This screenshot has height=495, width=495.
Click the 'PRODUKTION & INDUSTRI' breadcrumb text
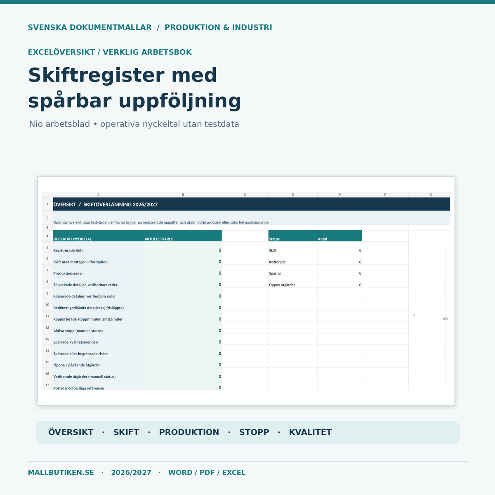[218, 28]
